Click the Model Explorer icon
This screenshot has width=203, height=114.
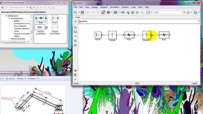(115, 12)
